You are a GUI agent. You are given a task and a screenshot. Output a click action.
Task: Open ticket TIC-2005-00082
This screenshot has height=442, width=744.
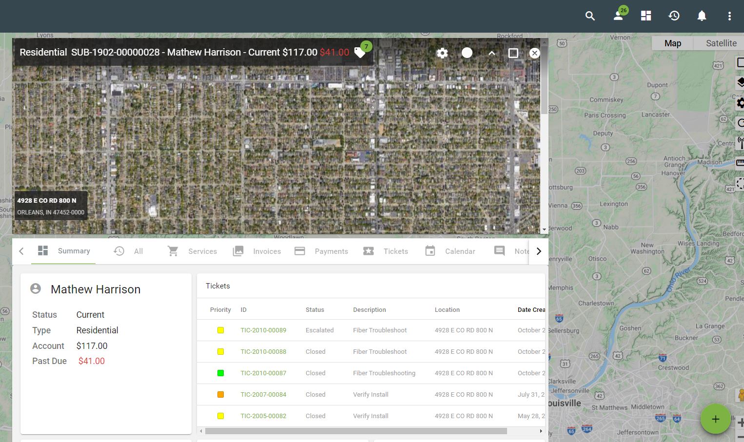263,416
